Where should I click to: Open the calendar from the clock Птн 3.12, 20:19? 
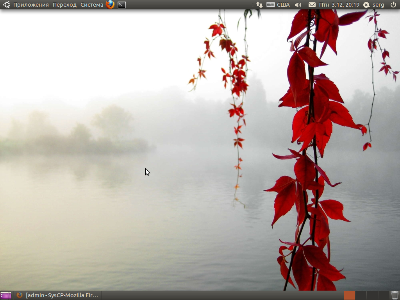pos(339,5)
